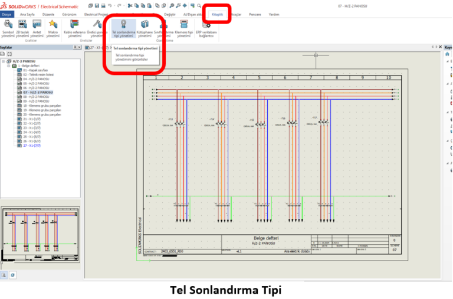This screenshot has height=299, width=453.
Task: Pin the Sayfalar panel with the pushpin
Action: (74, 47)
